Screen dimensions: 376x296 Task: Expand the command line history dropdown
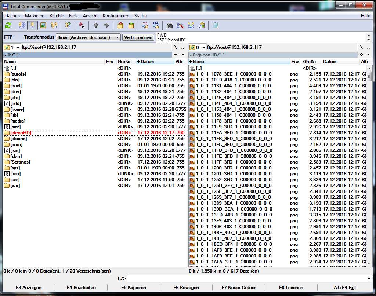pos(369,279)
